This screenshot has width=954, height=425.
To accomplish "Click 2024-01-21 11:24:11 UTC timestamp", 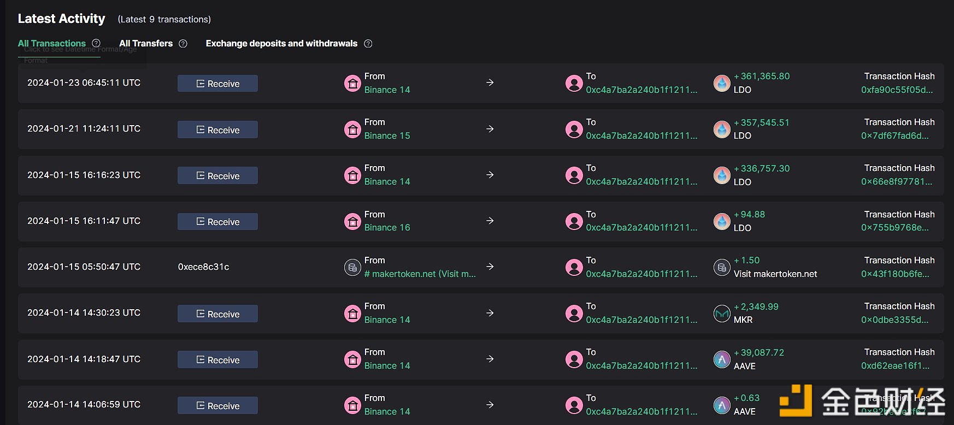I will point(84,129).
